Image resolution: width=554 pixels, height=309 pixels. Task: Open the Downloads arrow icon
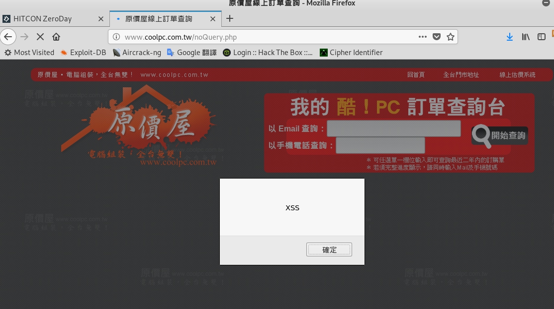(509, 37)
